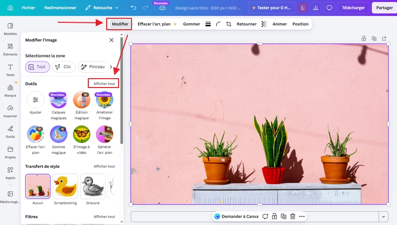
Task: Click the Télécharger button
Action: (353, 8)
